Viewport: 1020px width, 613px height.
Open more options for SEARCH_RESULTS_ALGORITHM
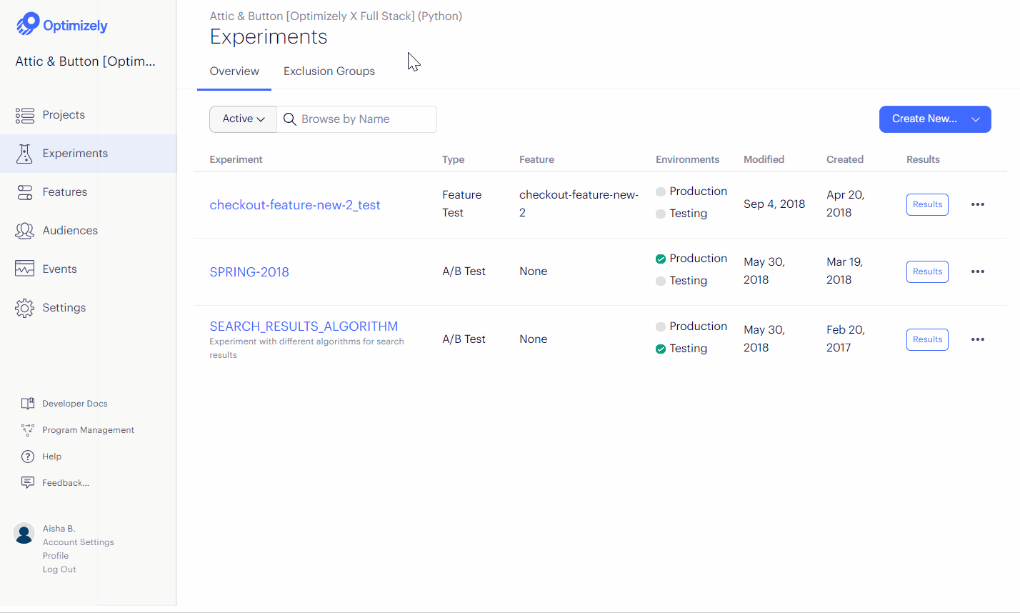[978, 339]
